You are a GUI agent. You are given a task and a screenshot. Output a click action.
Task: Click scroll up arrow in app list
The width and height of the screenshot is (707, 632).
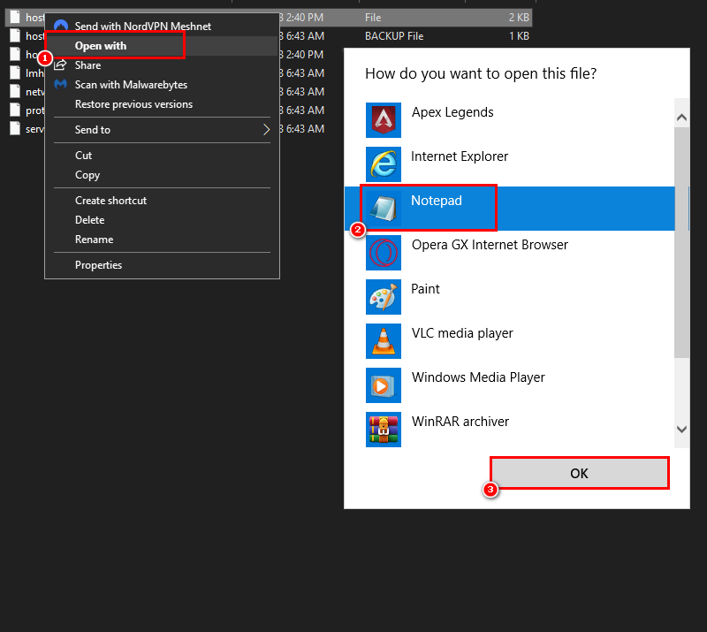681,118
